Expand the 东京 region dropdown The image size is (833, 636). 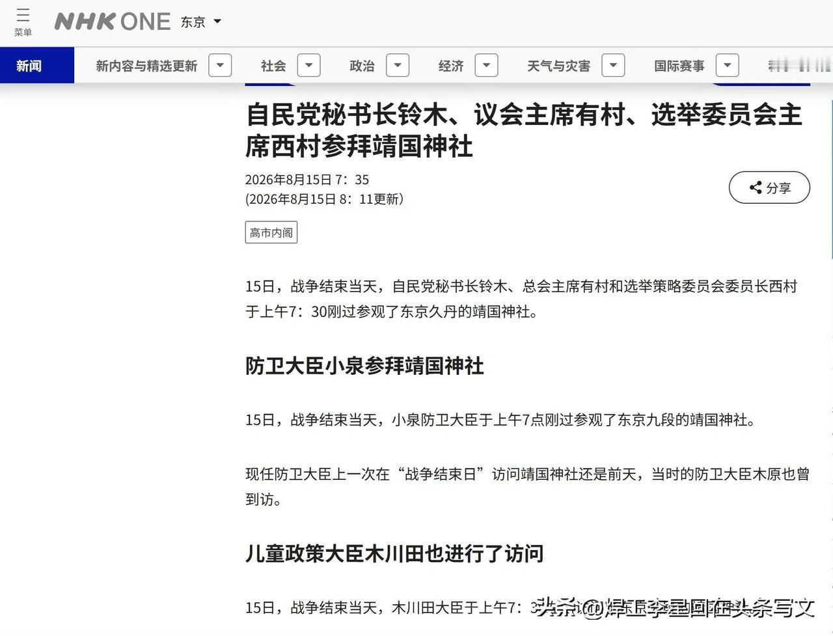pos(201,22)
